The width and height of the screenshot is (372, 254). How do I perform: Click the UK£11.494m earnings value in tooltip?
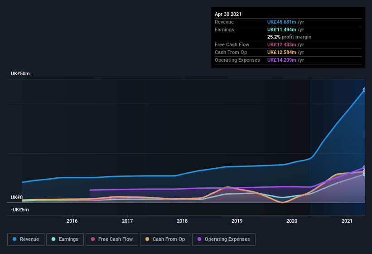coord(282,29)
